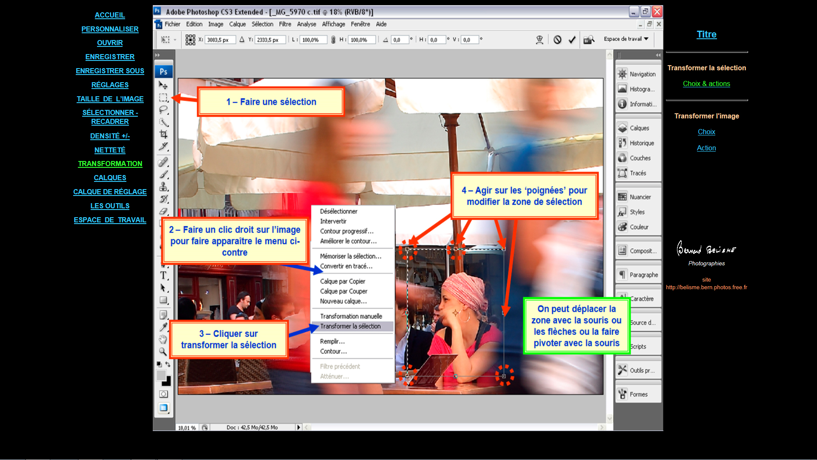
Task: Go to the ACCUEIL page link
Action: (110, 15)
